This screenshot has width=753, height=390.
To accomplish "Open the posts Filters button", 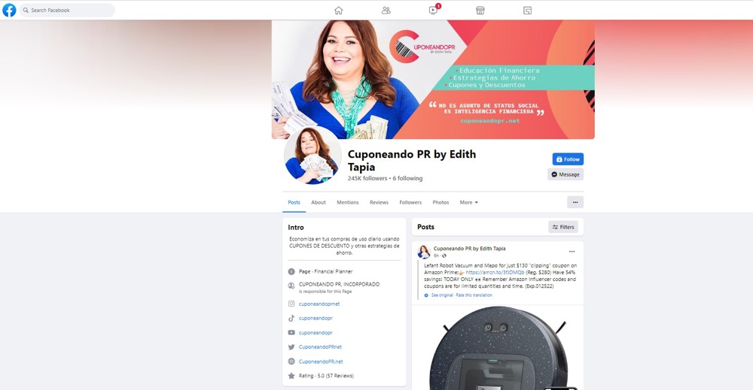I will click(x=562, y=227).
